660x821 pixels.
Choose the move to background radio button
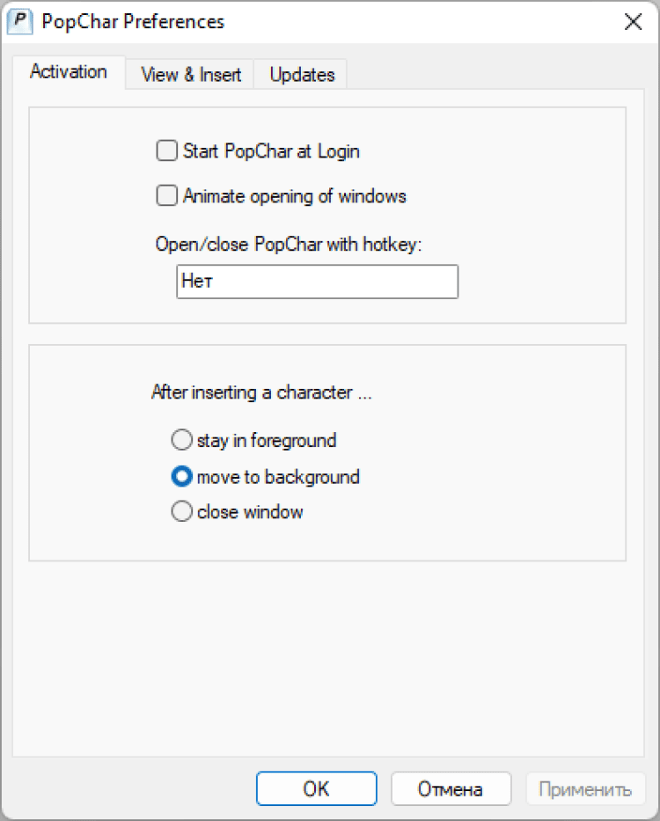point(181,477)
